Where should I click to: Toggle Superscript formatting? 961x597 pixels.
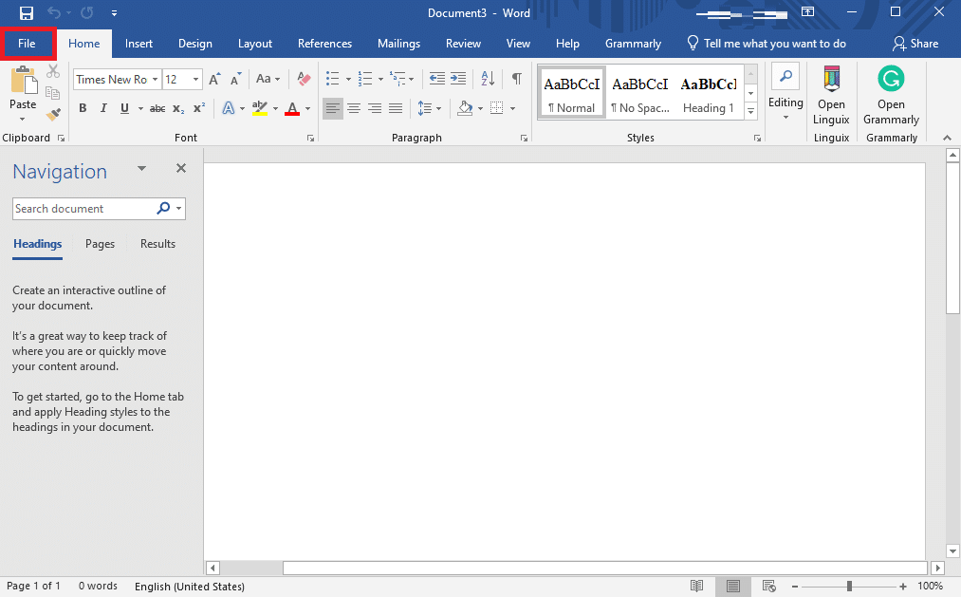click(x=199, y=108)
